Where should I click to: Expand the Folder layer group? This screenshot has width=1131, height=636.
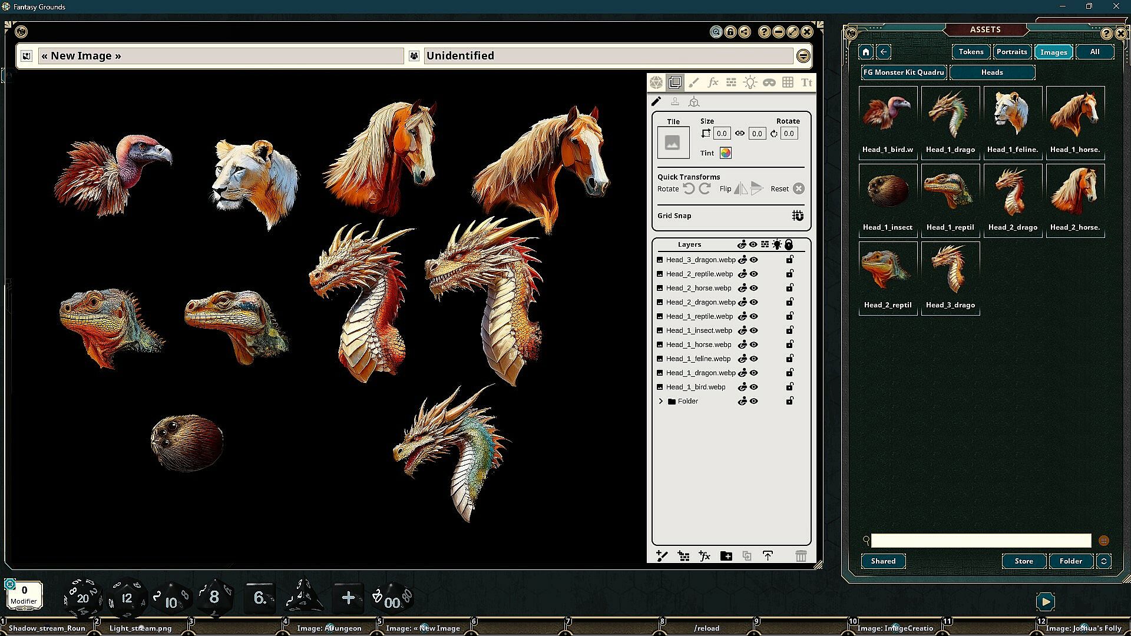point(661,401)
